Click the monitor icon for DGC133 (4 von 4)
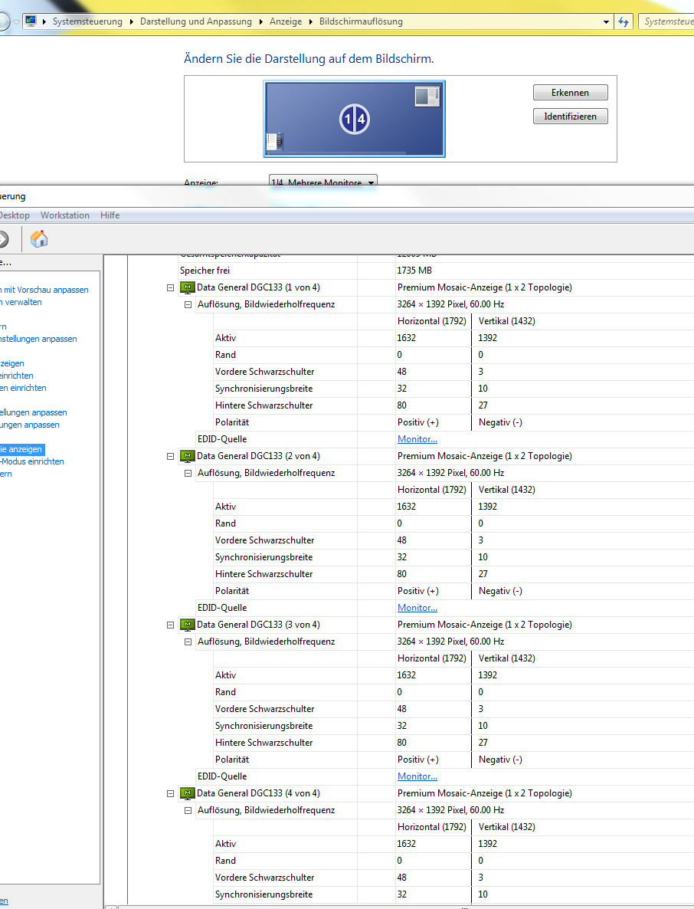The image size is (694, 909). click(x=187, y=793)
